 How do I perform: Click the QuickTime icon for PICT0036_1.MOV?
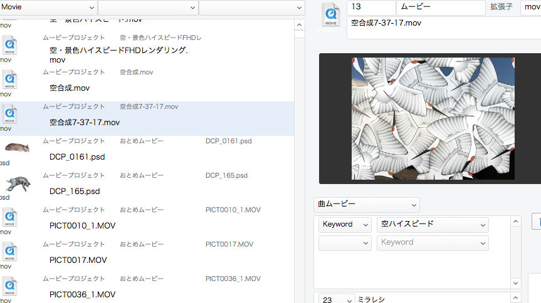(9, 287)
